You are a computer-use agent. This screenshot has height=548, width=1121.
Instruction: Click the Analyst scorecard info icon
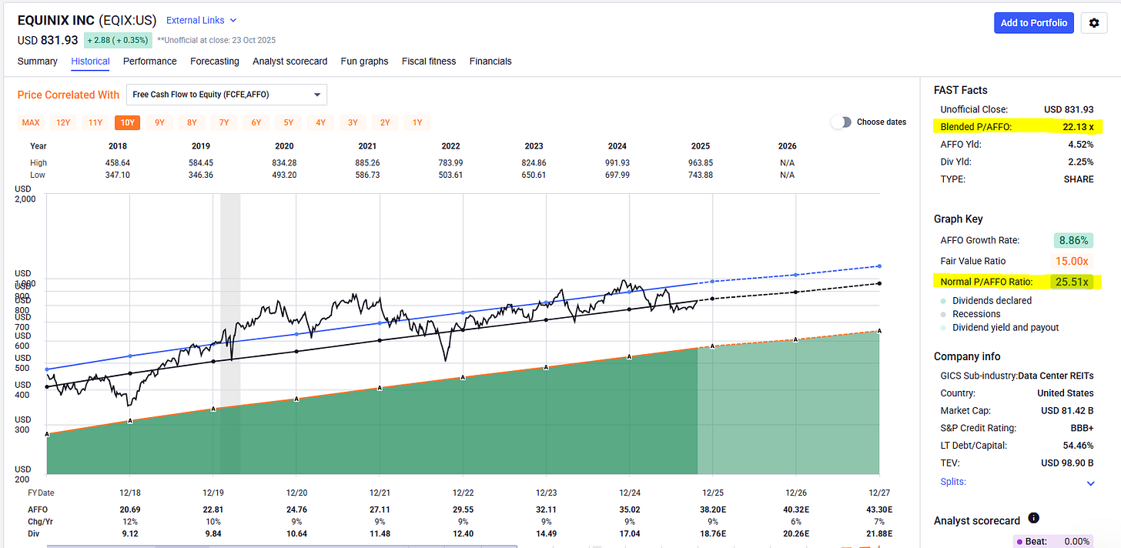pyautogui.click(x=1033, y=519)
